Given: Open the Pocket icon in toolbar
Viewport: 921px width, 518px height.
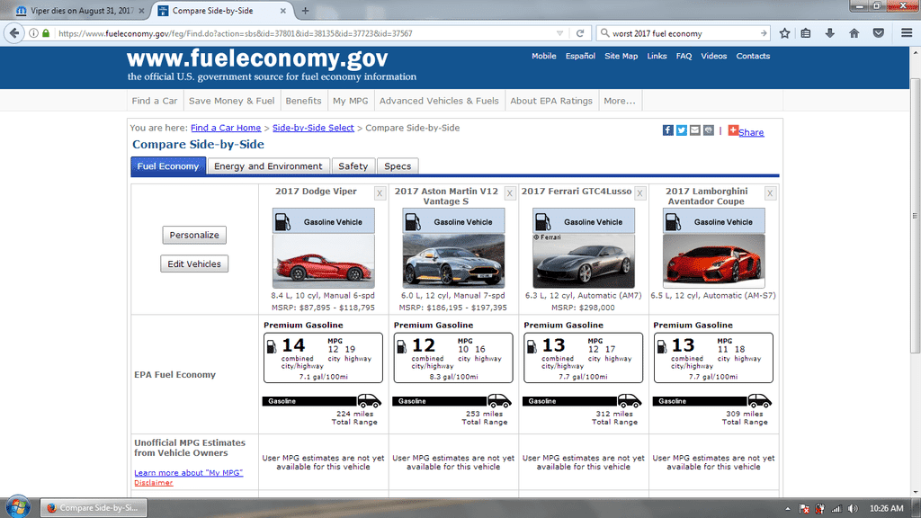Looking at the screenshot, I should click(879, 33).
